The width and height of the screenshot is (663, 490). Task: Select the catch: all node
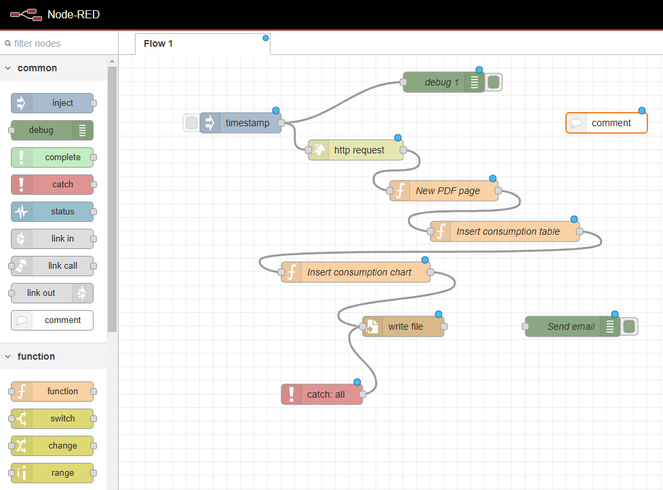click(322, 394)
